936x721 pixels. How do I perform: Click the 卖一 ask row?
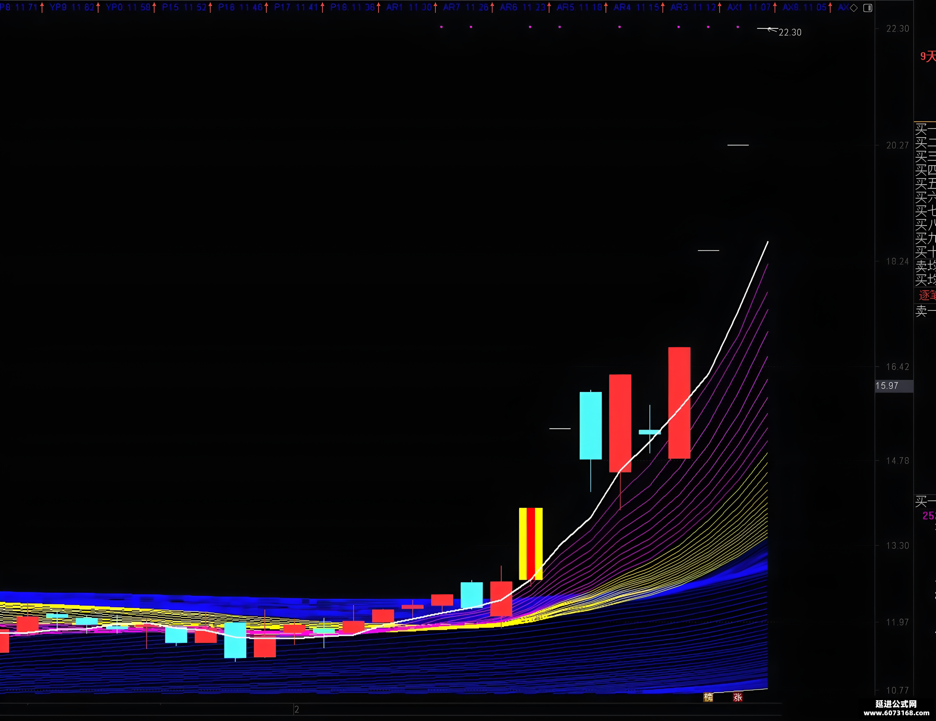[x=925, y=311]
